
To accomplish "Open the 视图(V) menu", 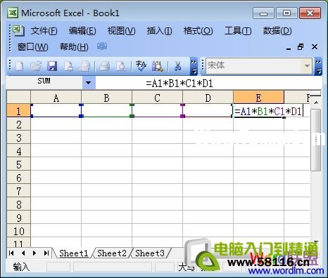I will tap(121, 31).
